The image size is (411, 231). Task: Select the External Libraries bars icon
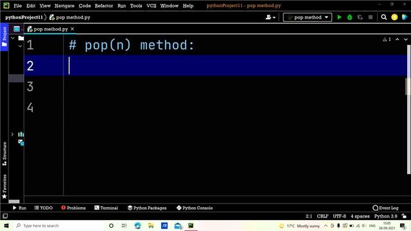tap(21, 134)
